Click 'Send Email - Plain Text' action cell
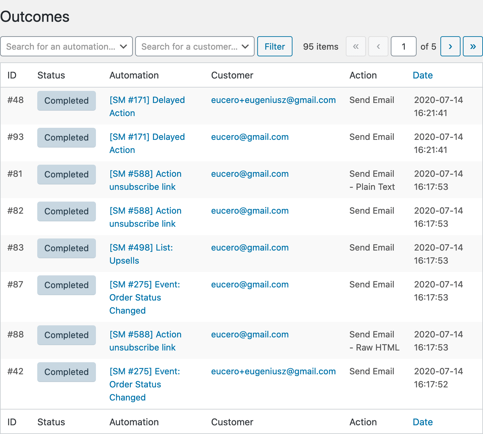This screenshot has height=434, width=483. [372, 180]
